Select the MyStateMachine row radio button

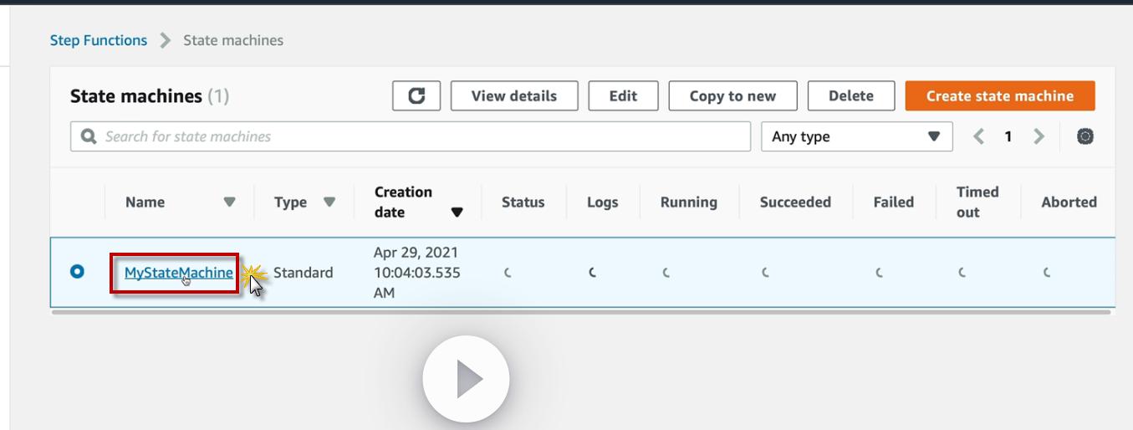click(78, 272)
